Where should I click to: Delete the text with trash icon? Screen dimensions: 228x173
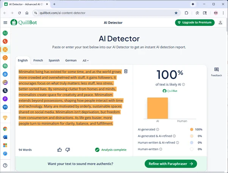126,71
